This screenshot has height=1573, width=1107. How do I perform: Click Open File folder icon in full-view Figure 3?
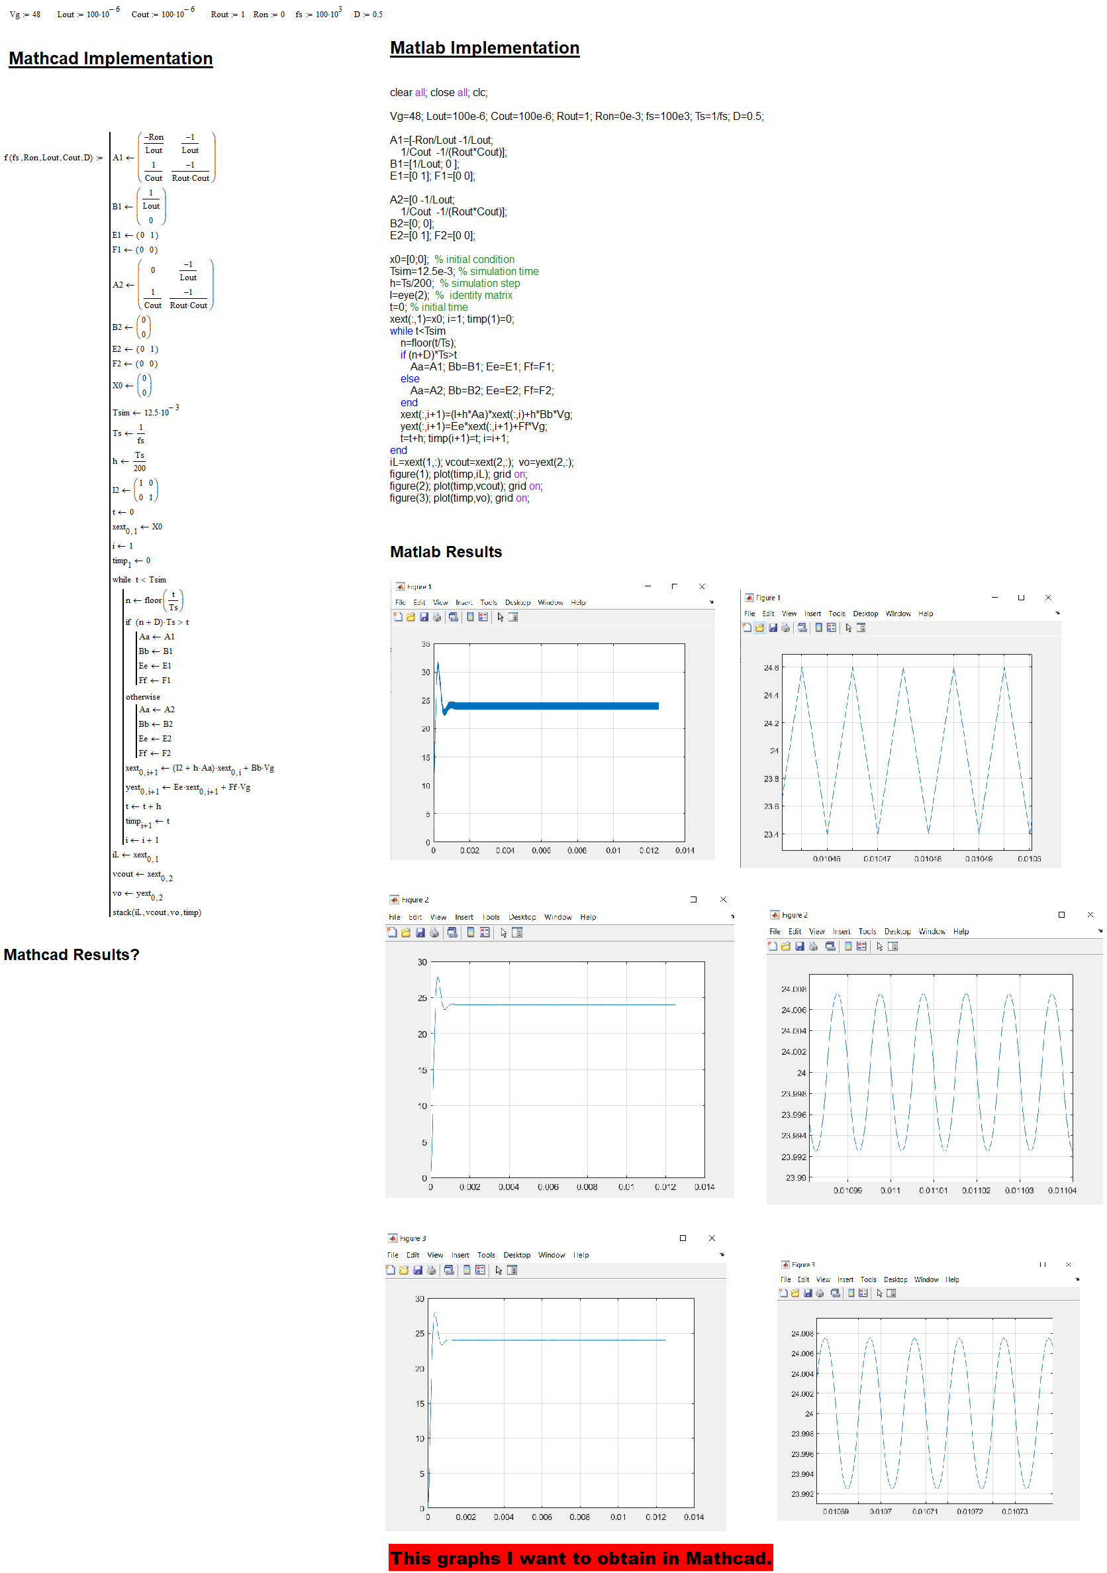pyautogui.click(x=404, y=1270)
